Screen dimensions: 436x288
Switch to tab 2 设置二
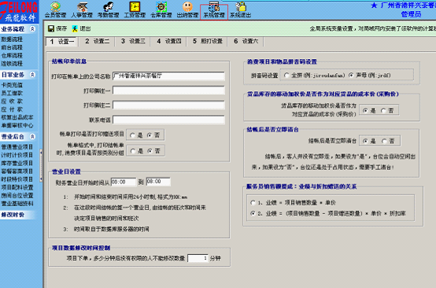pyautogui.click(x=98, y=41)
